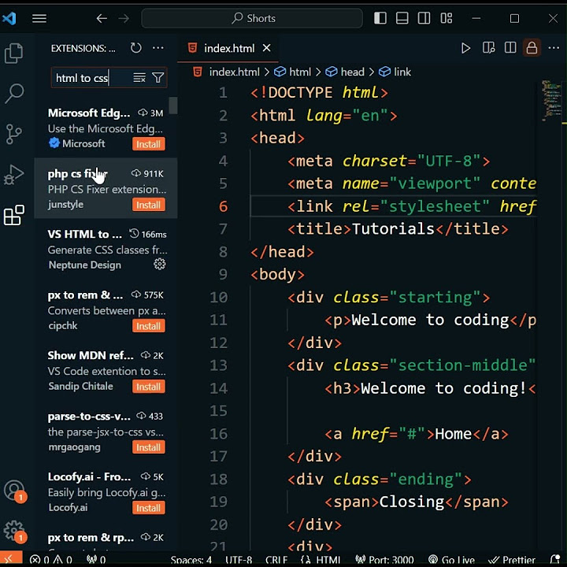
Task: Refresh the extensions list
Action: [x=136, y=48]
